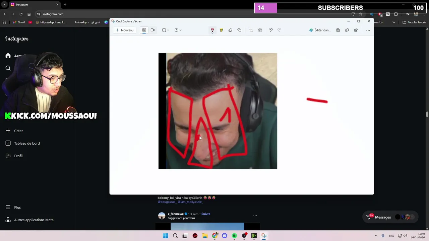Select the eraser tool
The width and height of the screenshot is (429, 241).
pos(230,30)
